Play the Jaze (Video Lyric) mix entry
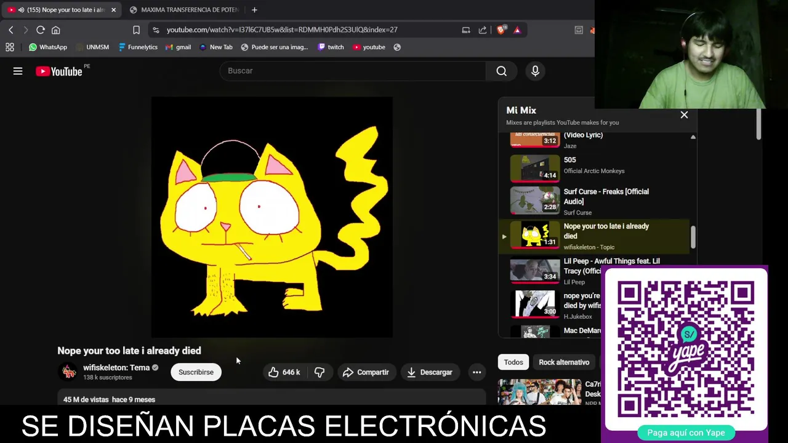 (x=594, y=140)
